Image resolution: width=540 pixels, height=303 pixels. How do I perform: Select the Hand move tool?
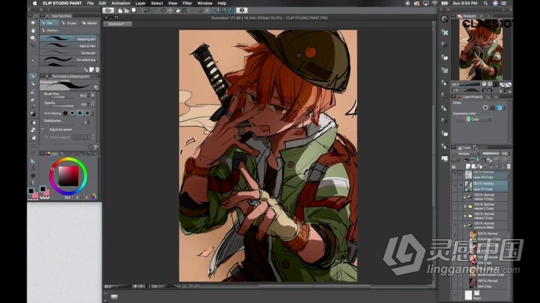click(33, 31)
